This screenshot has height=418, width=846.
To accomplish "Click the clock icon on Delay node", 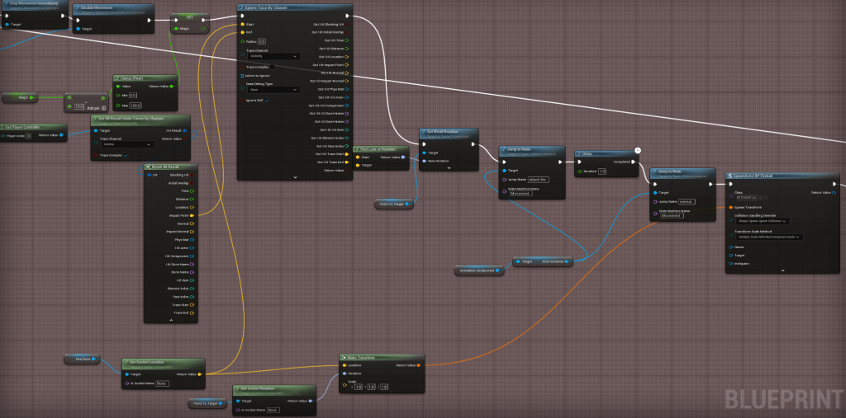I will [x=638, y=150].
